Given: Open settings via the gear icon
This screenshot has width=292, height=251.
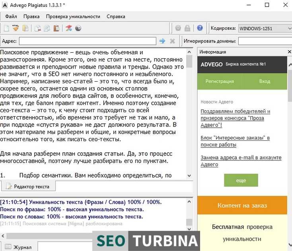Looking at the screenshot, I should click(178, 28).
